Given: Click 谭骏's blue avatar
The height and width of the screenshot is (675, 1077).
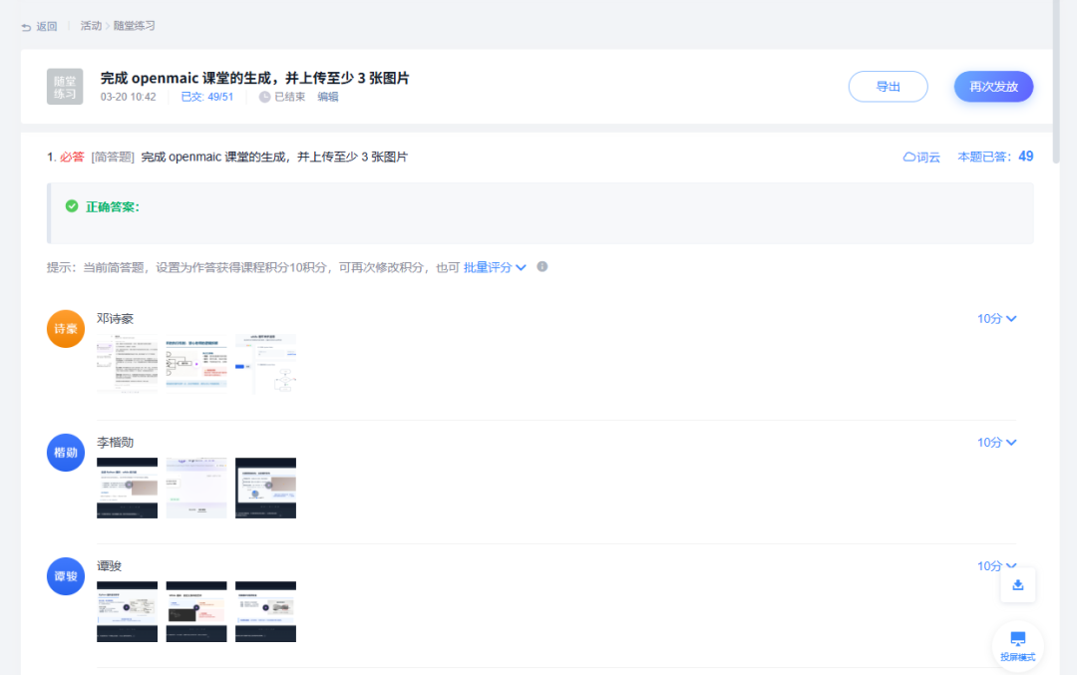Looking at the screenshot, I should [x=66, y=576].
